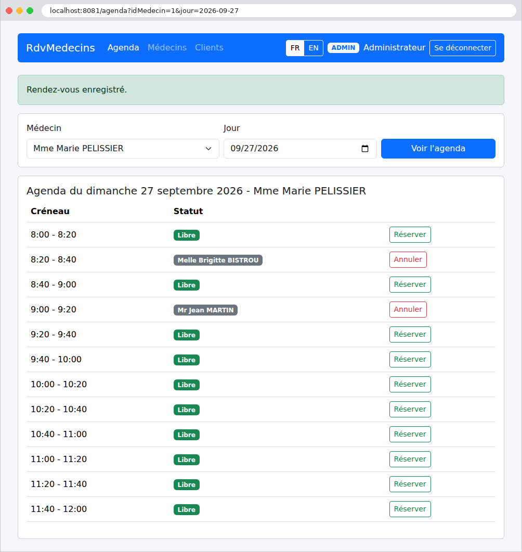Switch language to FR
Screen dimensions: 522x552
295,48
